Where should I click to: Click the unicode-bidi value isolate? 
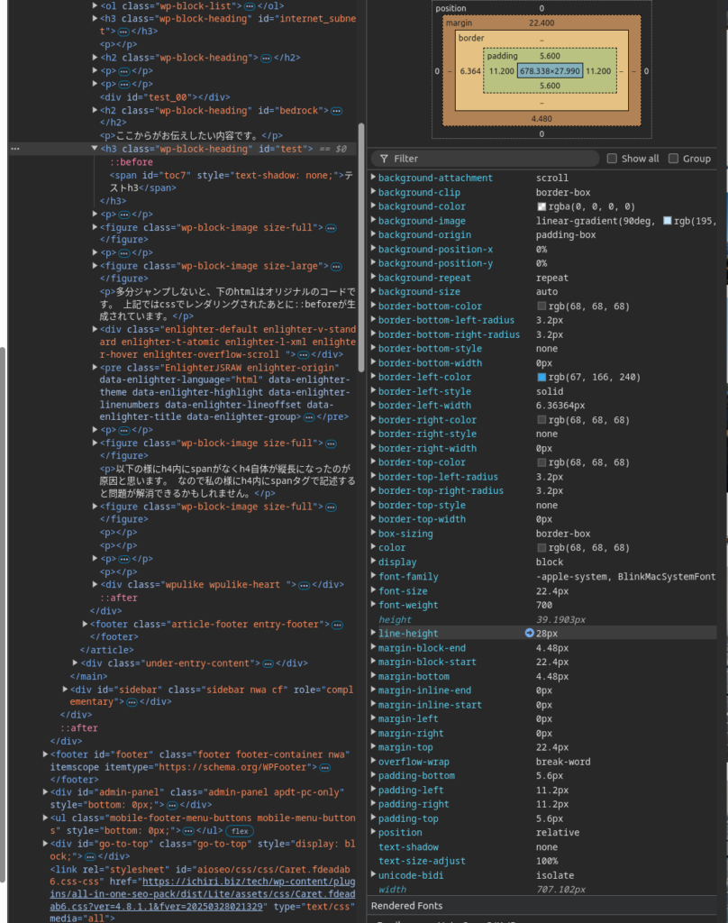555,875
